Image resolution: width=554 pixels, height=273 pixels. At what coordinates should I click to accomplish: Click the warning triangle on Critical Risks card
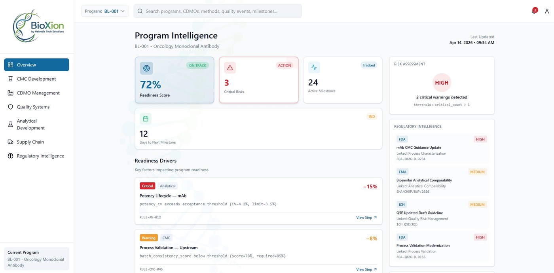230,67
